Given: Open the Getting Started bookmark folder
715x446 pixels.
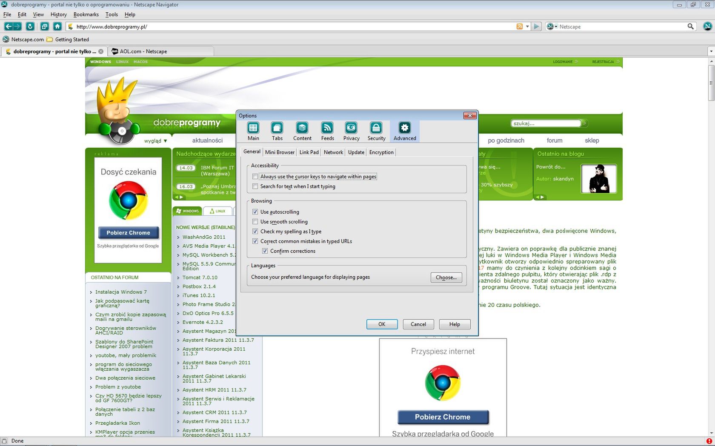Looking at the screenshot, I should click(68, 39).
